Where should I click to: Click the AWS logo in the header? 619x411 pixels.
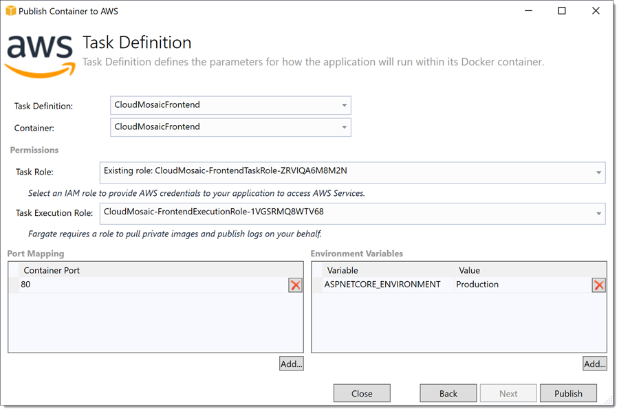pyautogui.click(x=40, y=56)
